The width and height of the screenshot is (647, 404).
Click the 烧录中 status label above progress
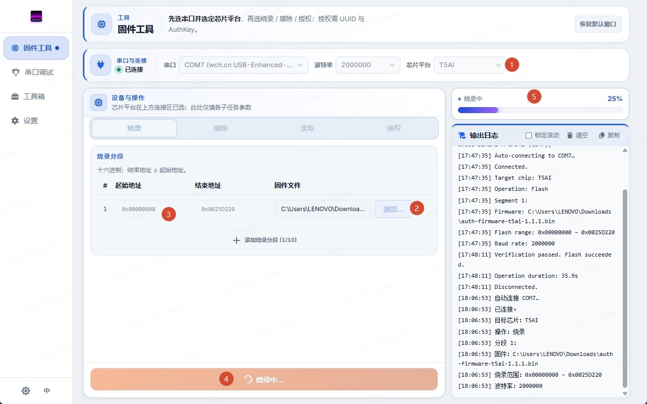click(473, 99)
